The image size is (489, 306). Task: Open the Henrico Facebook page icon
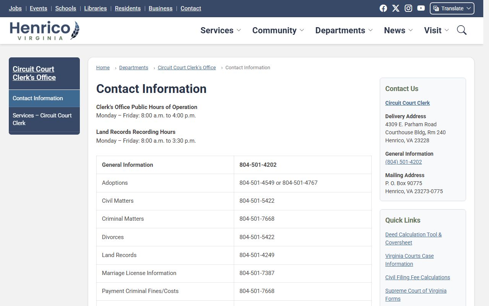click(x=383, y=8)
